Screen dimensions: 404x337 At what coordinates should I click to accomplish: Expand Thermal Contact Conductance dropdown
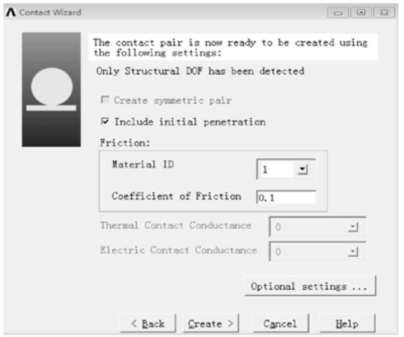353,227
